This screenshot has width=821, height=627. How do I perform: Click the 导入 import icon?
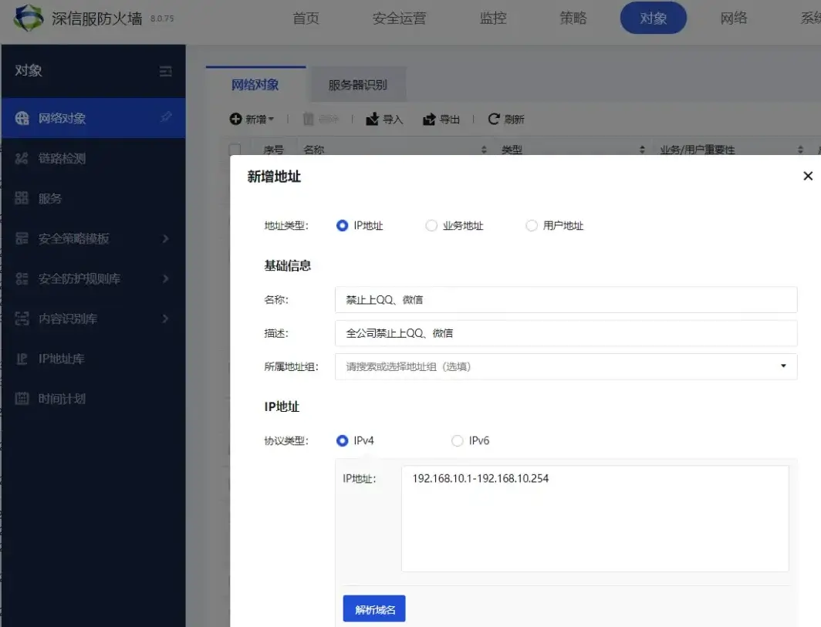[372, 119]
